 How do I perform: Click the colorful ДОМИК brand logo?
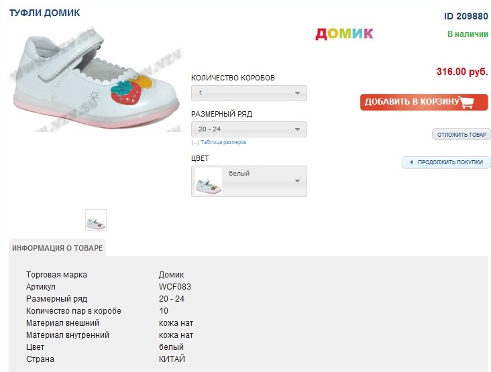344,34
